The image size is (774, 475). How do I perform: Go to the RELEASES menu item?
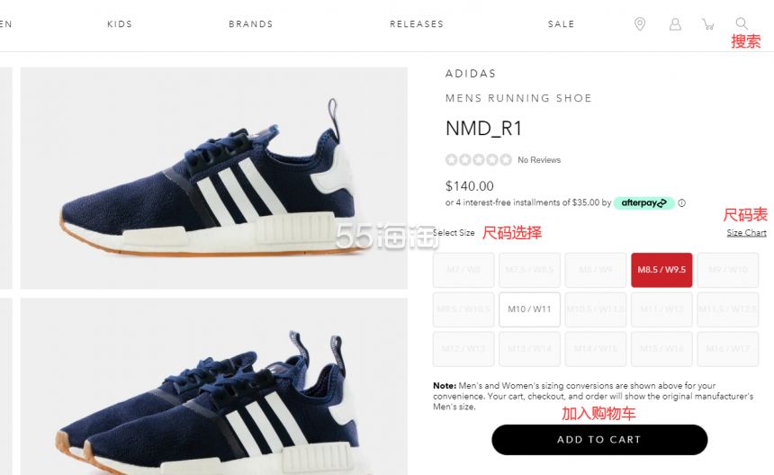[417, 23]
